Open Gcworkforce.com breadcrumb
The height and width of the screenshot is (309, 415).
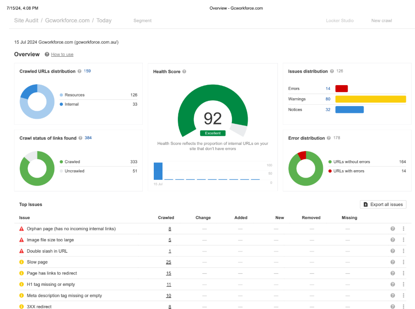point(67,21)
